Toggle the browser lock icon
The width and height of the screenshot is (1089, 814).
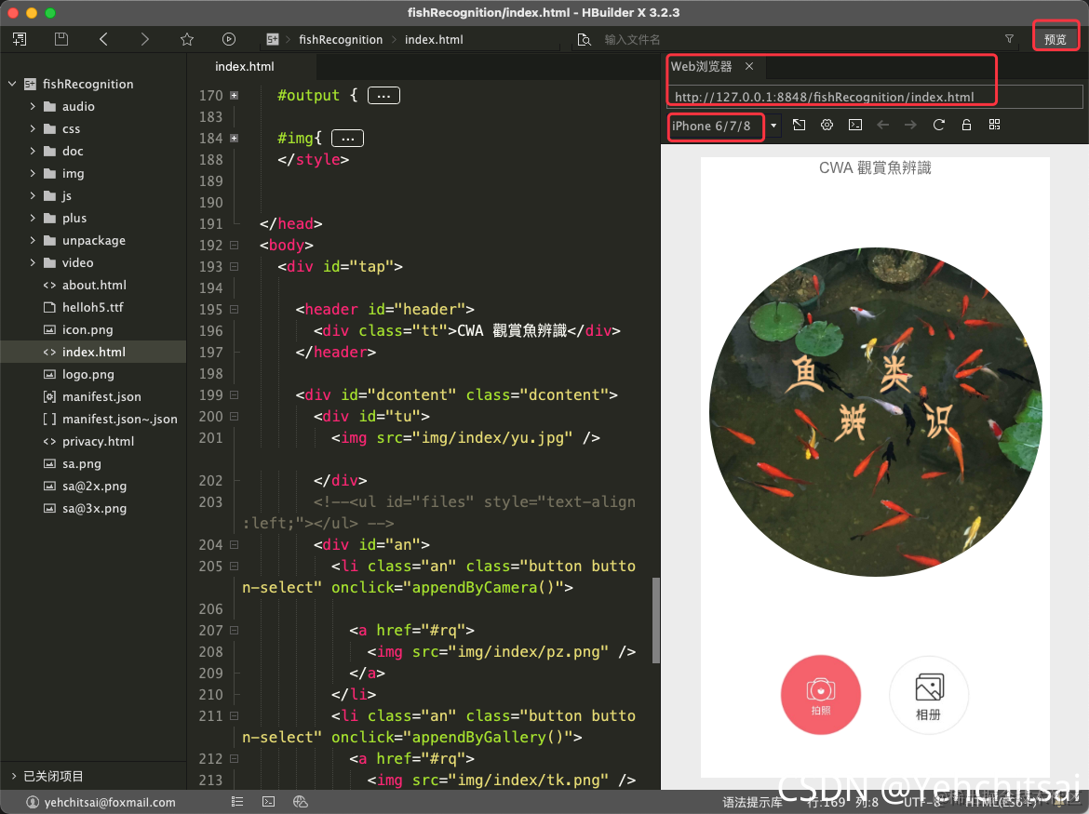(966, 125)
